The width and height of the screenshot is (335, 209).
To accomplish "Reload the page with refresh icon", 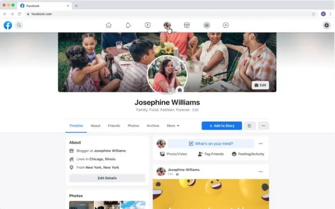I will point(20,14).
